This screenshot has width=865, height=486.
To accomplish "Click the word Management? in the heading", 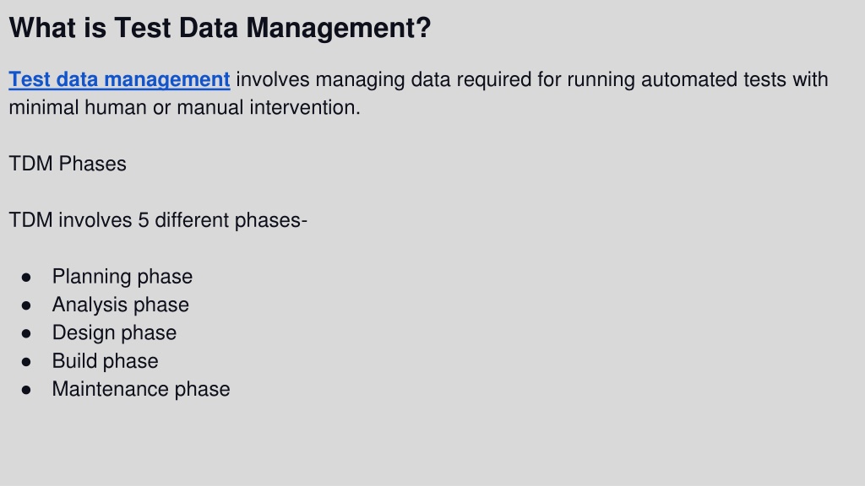I will point(338,28).
